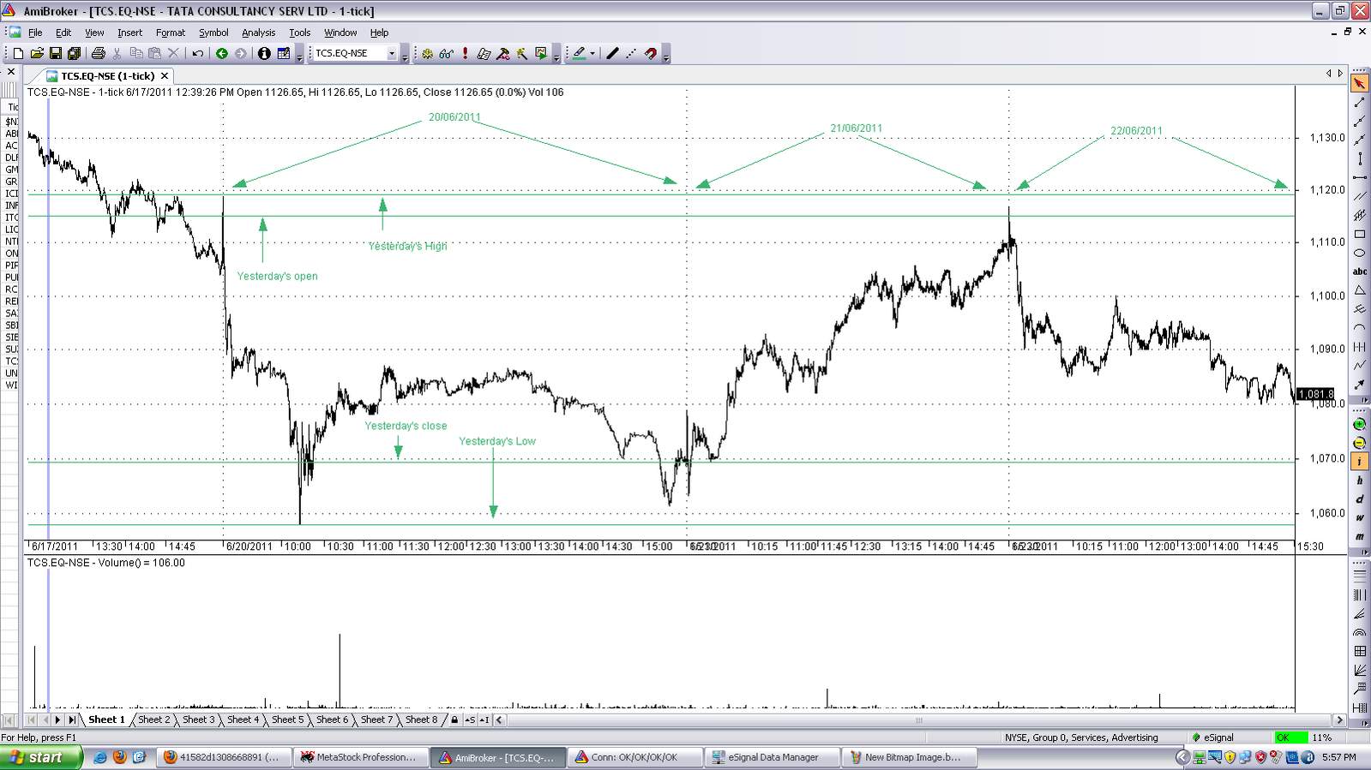Save the database with the floppy icon

pos(56,53)
